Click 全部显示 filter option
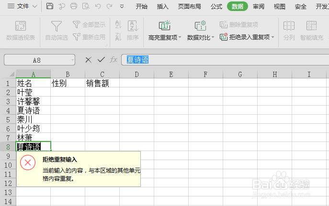Viewport: 329px width, 206px height. tap(89, 24)
